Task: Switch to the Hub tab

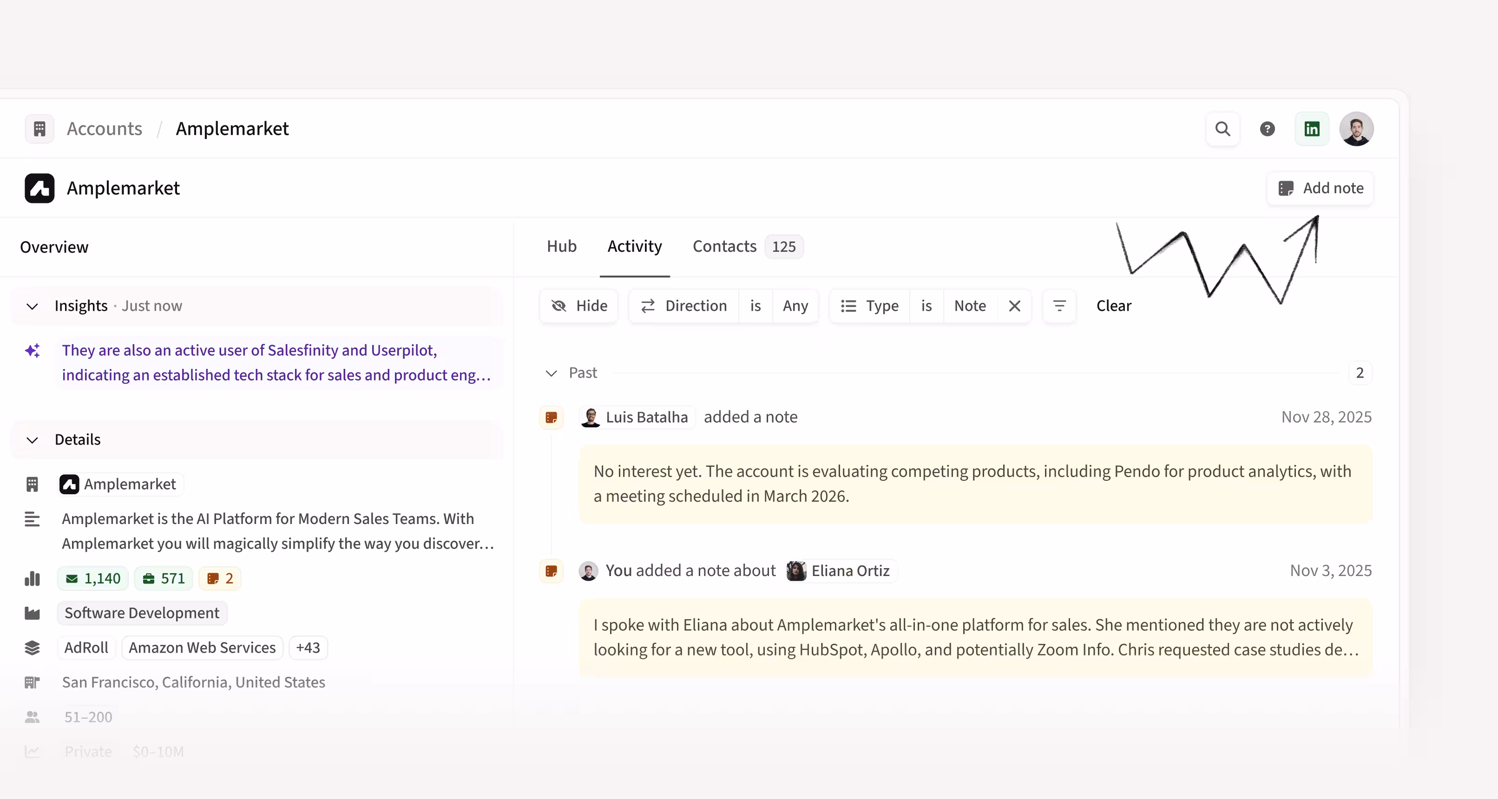Action: click(561, 247)
